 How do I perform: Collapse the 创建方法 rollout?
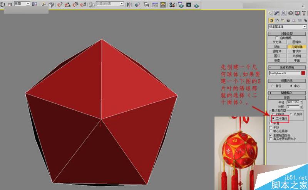click(287, 81)
